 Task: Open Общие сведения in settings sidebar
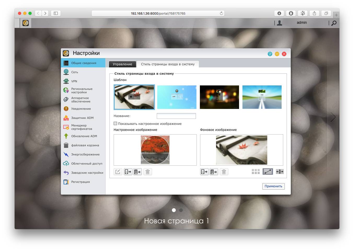click(x=83, y=63)
